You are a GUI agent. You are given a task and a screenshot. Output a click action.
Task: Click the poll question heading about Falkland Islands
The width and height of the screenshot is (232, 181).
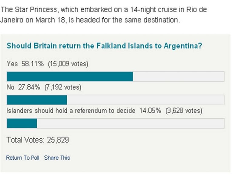[x=104, y=46]
